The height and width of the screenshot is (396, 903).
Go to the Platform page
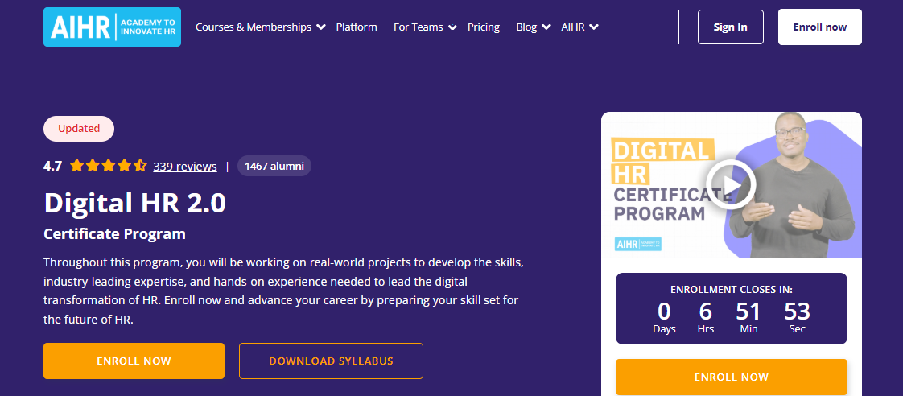coord(357,27)
